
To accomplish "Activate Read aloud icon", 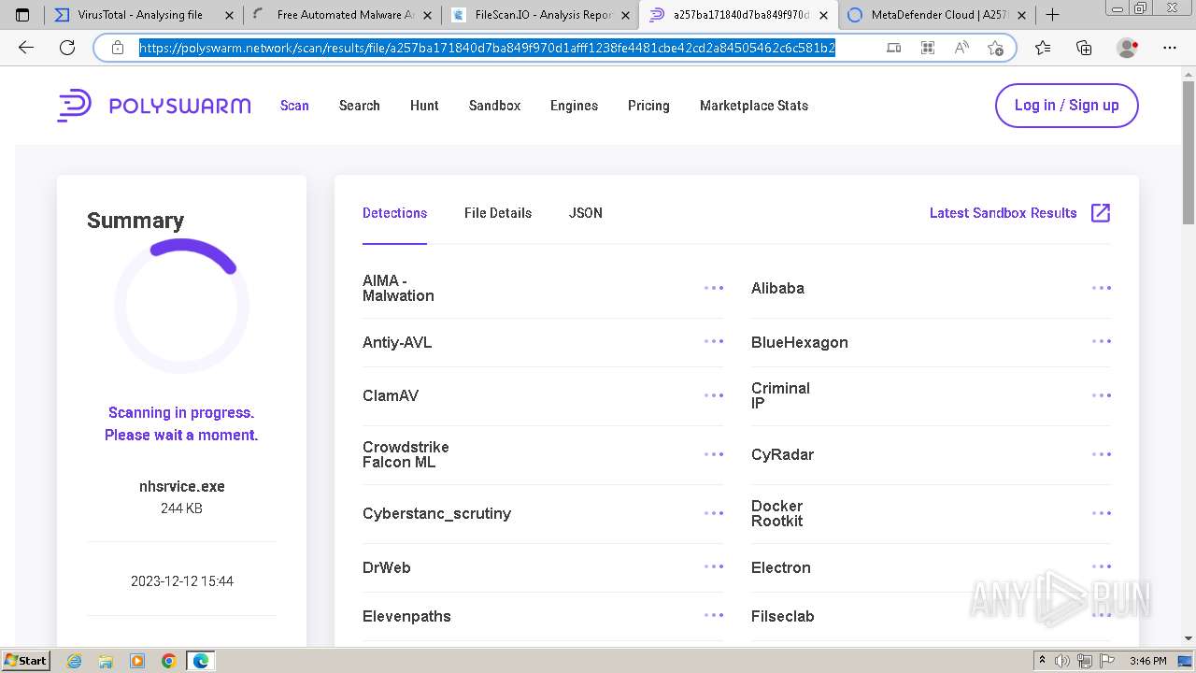I will (x=961, y=48).
